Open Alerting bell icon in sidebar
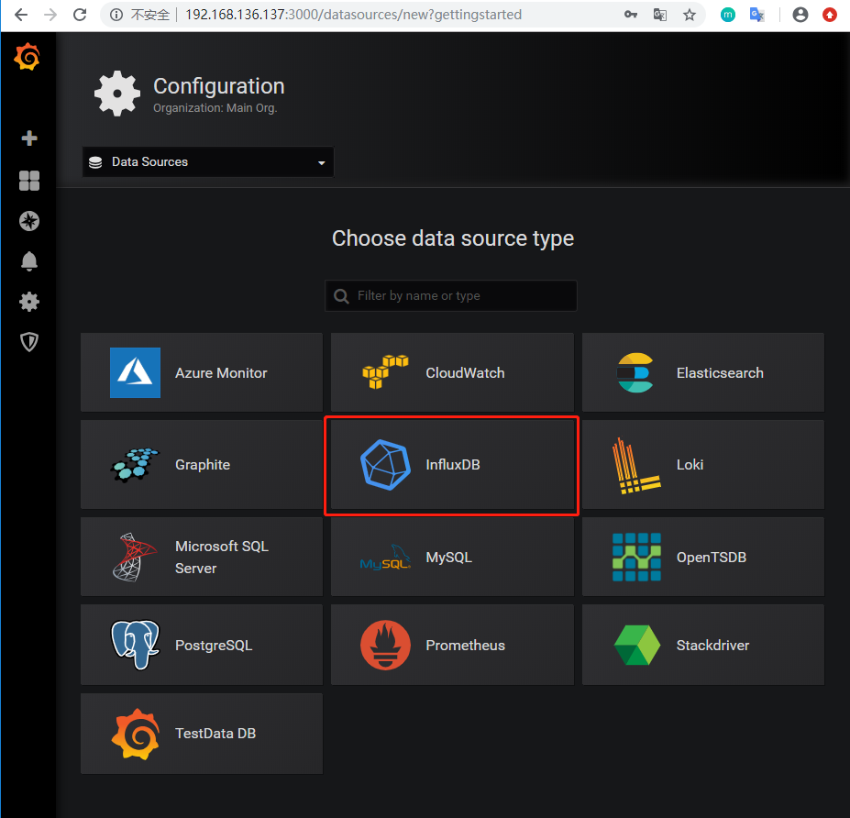 [29, 261]
